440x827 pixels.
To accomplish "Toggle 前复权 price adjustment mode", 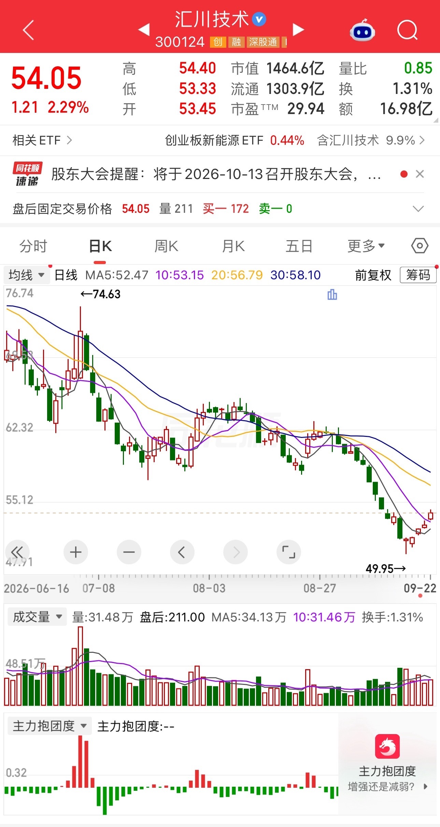I will pos(373,275).
